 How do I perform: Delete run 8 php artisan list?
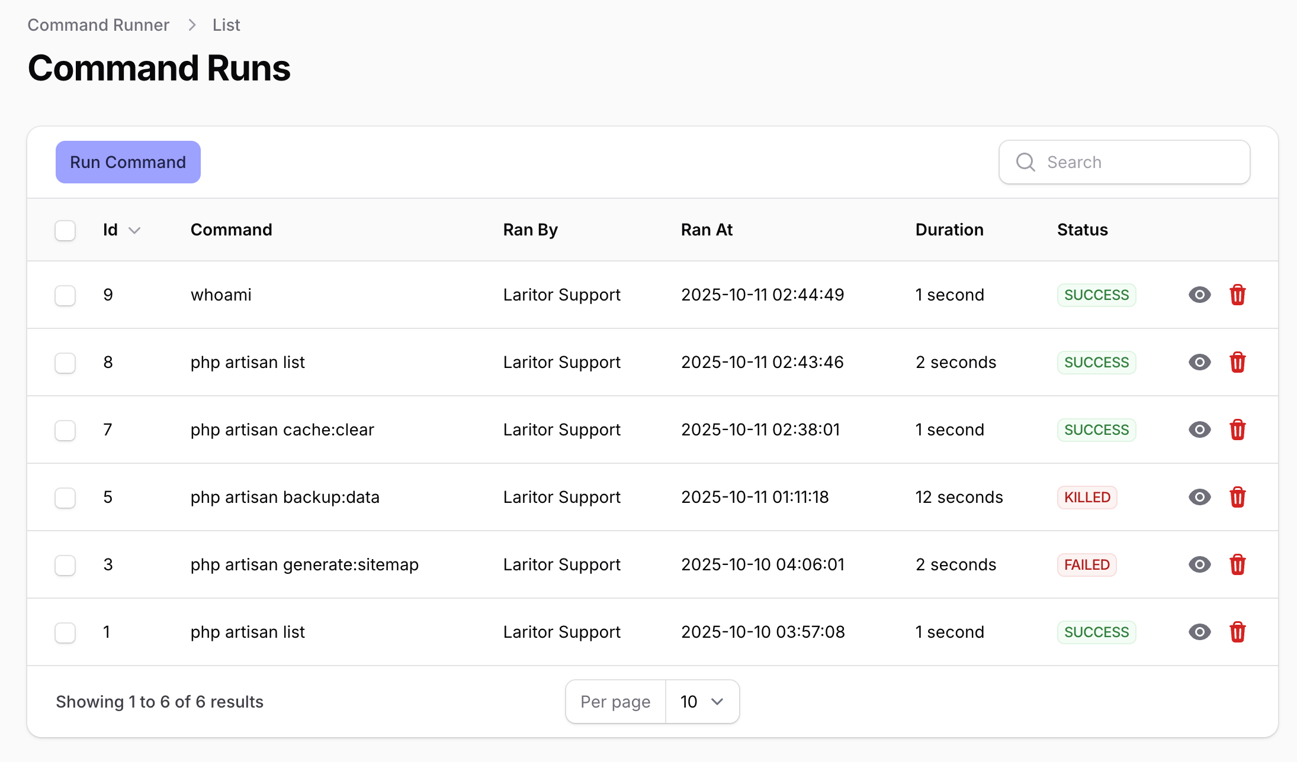pos(1237,362)
